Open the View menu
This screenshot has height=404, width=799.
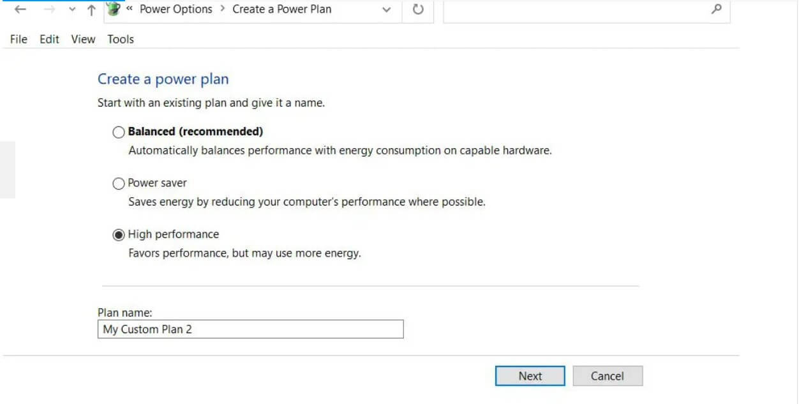point(83,39)
